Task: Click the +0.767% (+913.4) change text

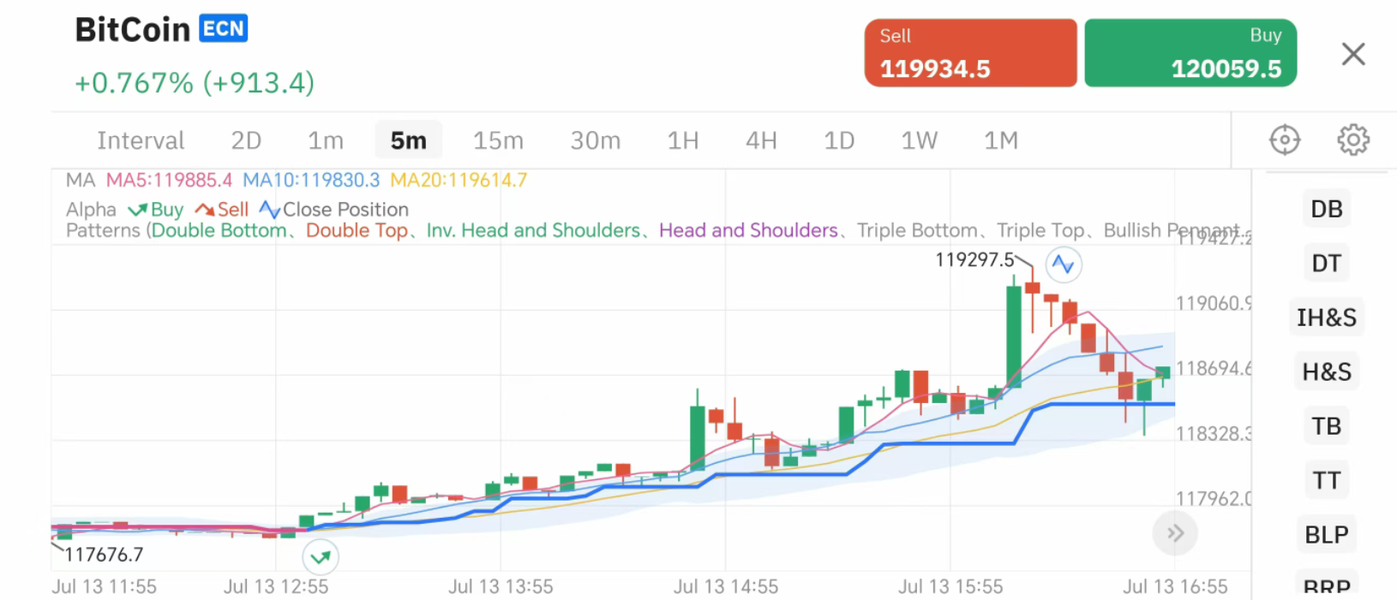Action: 195,83
